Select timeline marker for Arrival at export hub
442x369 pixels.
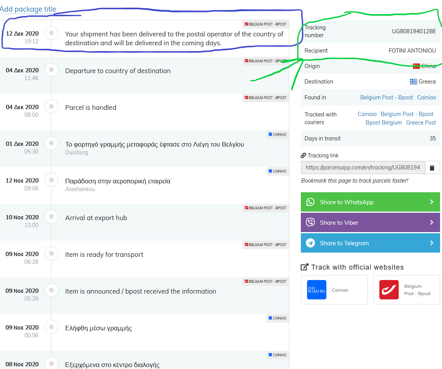tap(51, 217)
